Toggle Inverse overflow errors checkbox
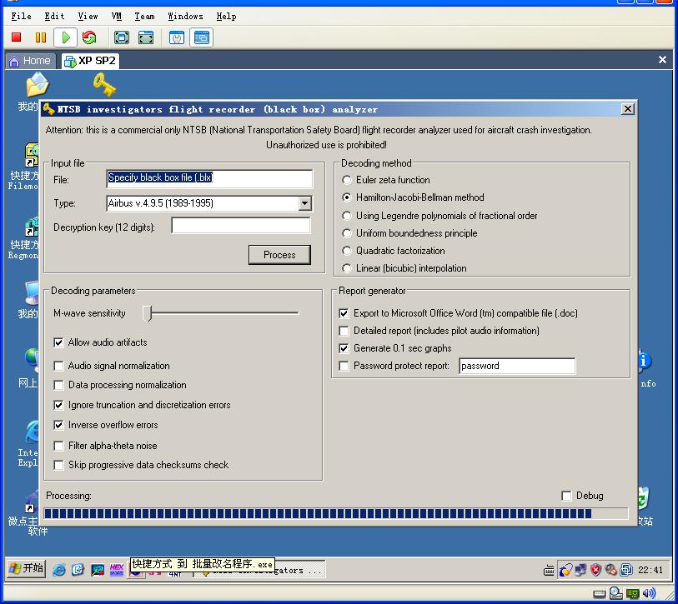This screenshot has height=604, width=678. 58,425
